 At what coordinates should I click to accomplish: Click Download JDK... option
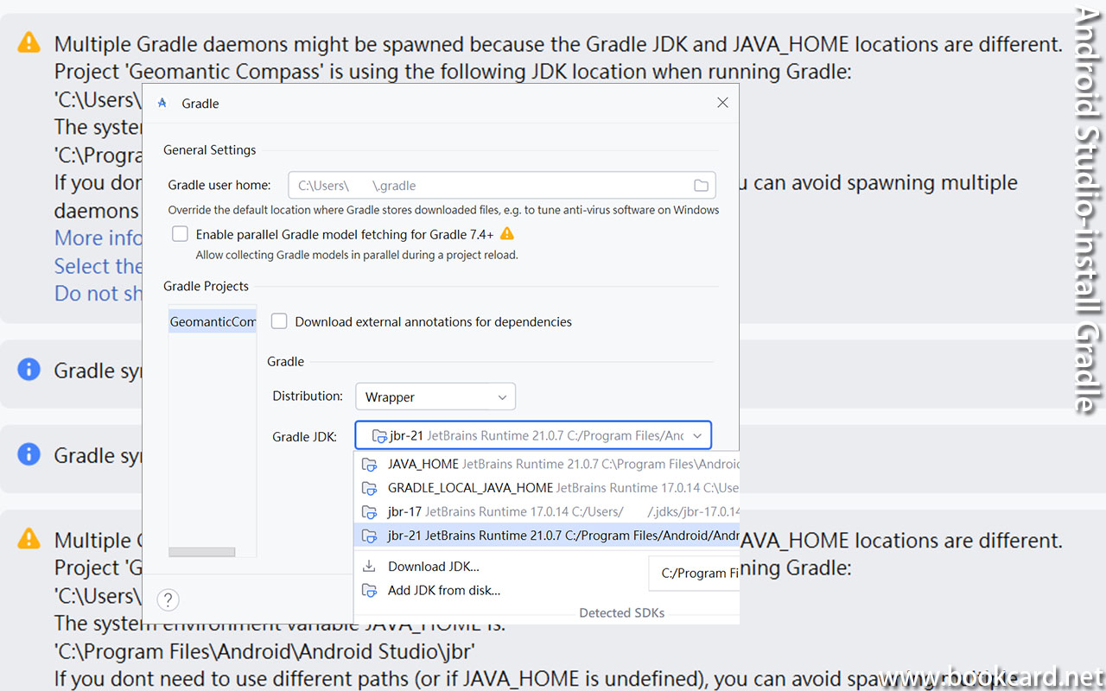(x=433, y=567)
